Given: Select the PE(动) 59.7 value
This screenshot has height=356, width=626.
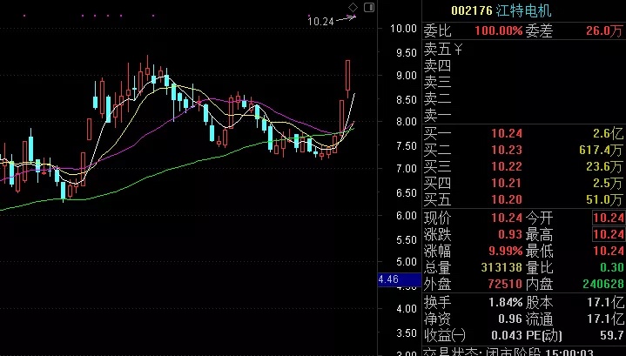Looking at the screenshot, I should coord(611,335).
